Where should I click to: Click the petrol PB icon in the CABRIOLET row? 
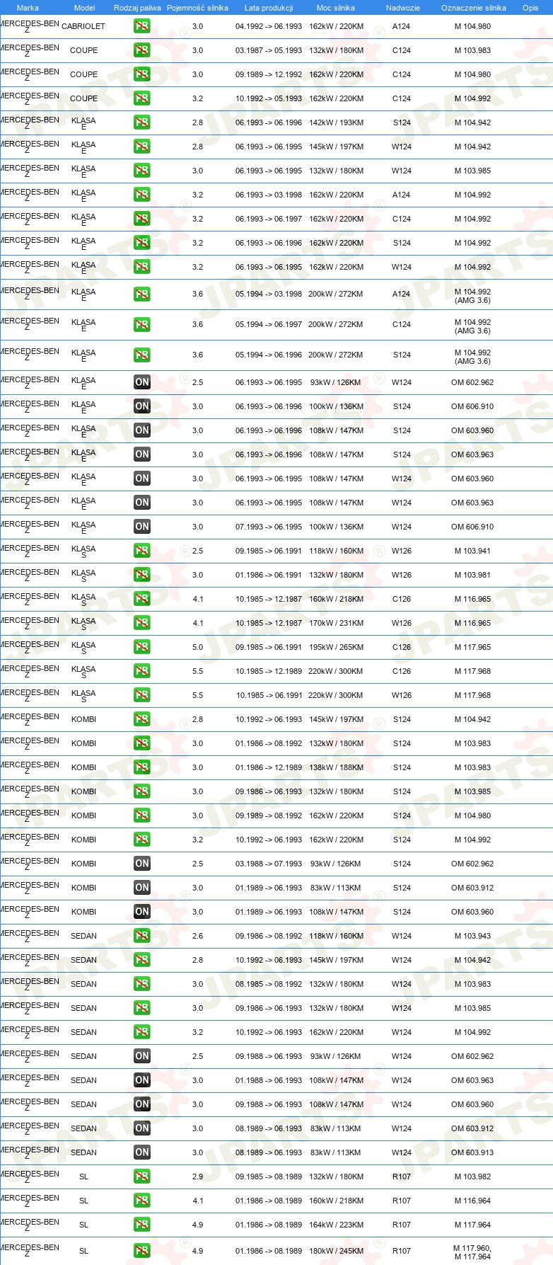(142, 26)
